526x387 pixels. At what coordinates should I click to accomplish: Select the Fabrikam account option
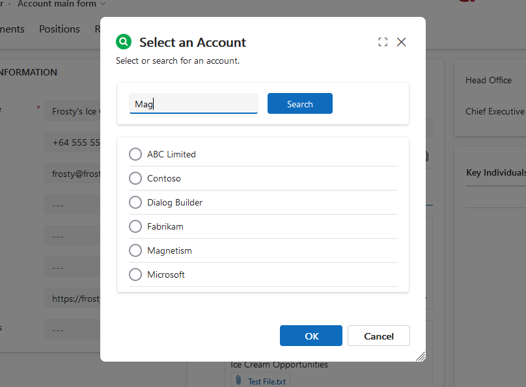point(135,226)
